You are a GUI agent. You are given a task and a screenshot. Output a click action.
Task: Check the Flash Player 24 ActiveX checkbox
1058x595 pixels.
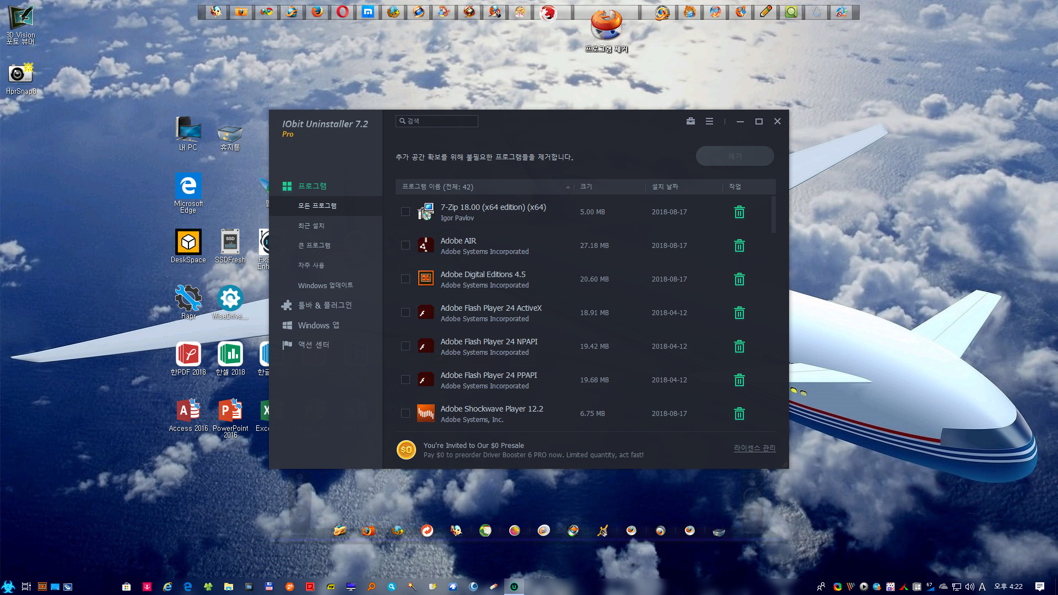pyautogui.click(x=406, y=312)
